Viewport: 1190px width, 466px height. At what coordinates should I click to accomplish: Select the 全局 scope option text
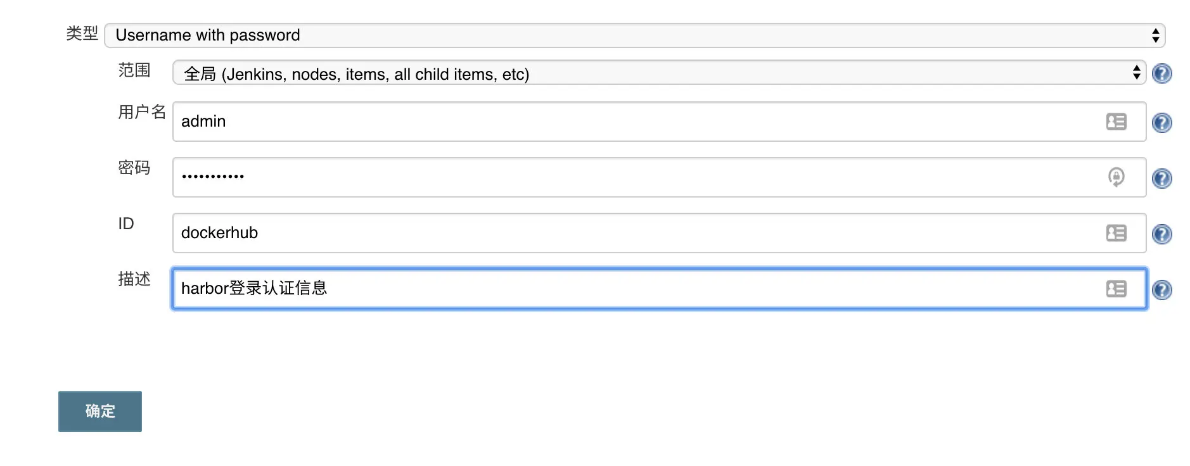click(x=356, y=73)
